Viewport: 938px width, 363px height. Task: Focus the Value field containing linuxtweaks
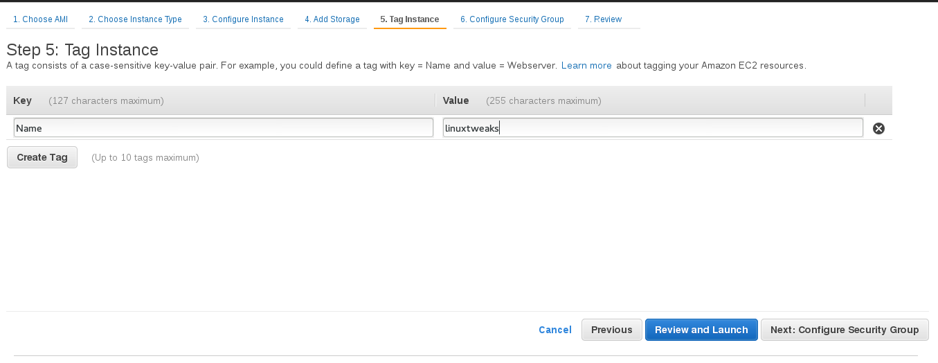(x=653, y=127)
